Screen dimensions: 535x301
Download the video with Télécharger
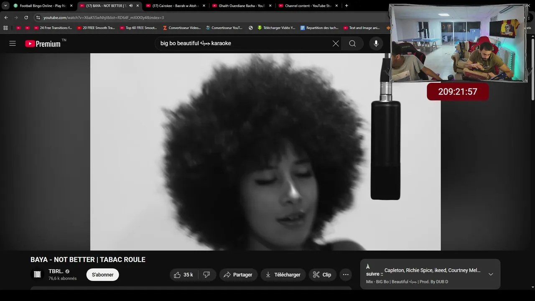tap(283, 275)
